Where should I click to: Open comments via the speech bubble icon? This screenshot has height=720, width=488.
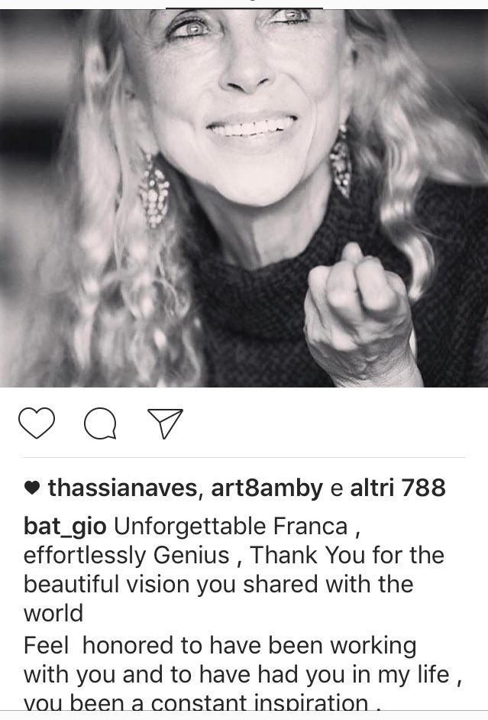pos(100,423)
